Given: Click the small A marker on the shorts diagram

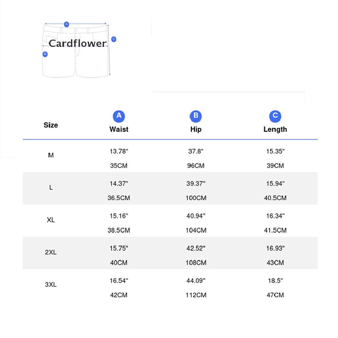Looking at the screenshot, I should pos(66,24).
